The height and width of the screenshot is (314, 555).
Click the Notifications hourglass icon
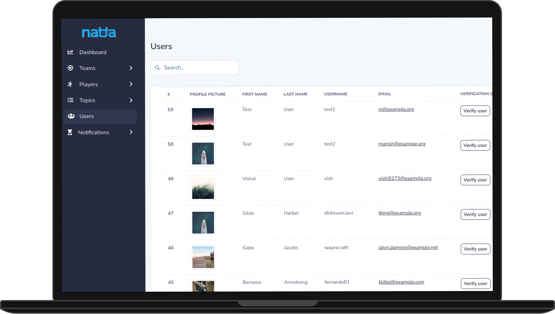(x=70, y=132)
